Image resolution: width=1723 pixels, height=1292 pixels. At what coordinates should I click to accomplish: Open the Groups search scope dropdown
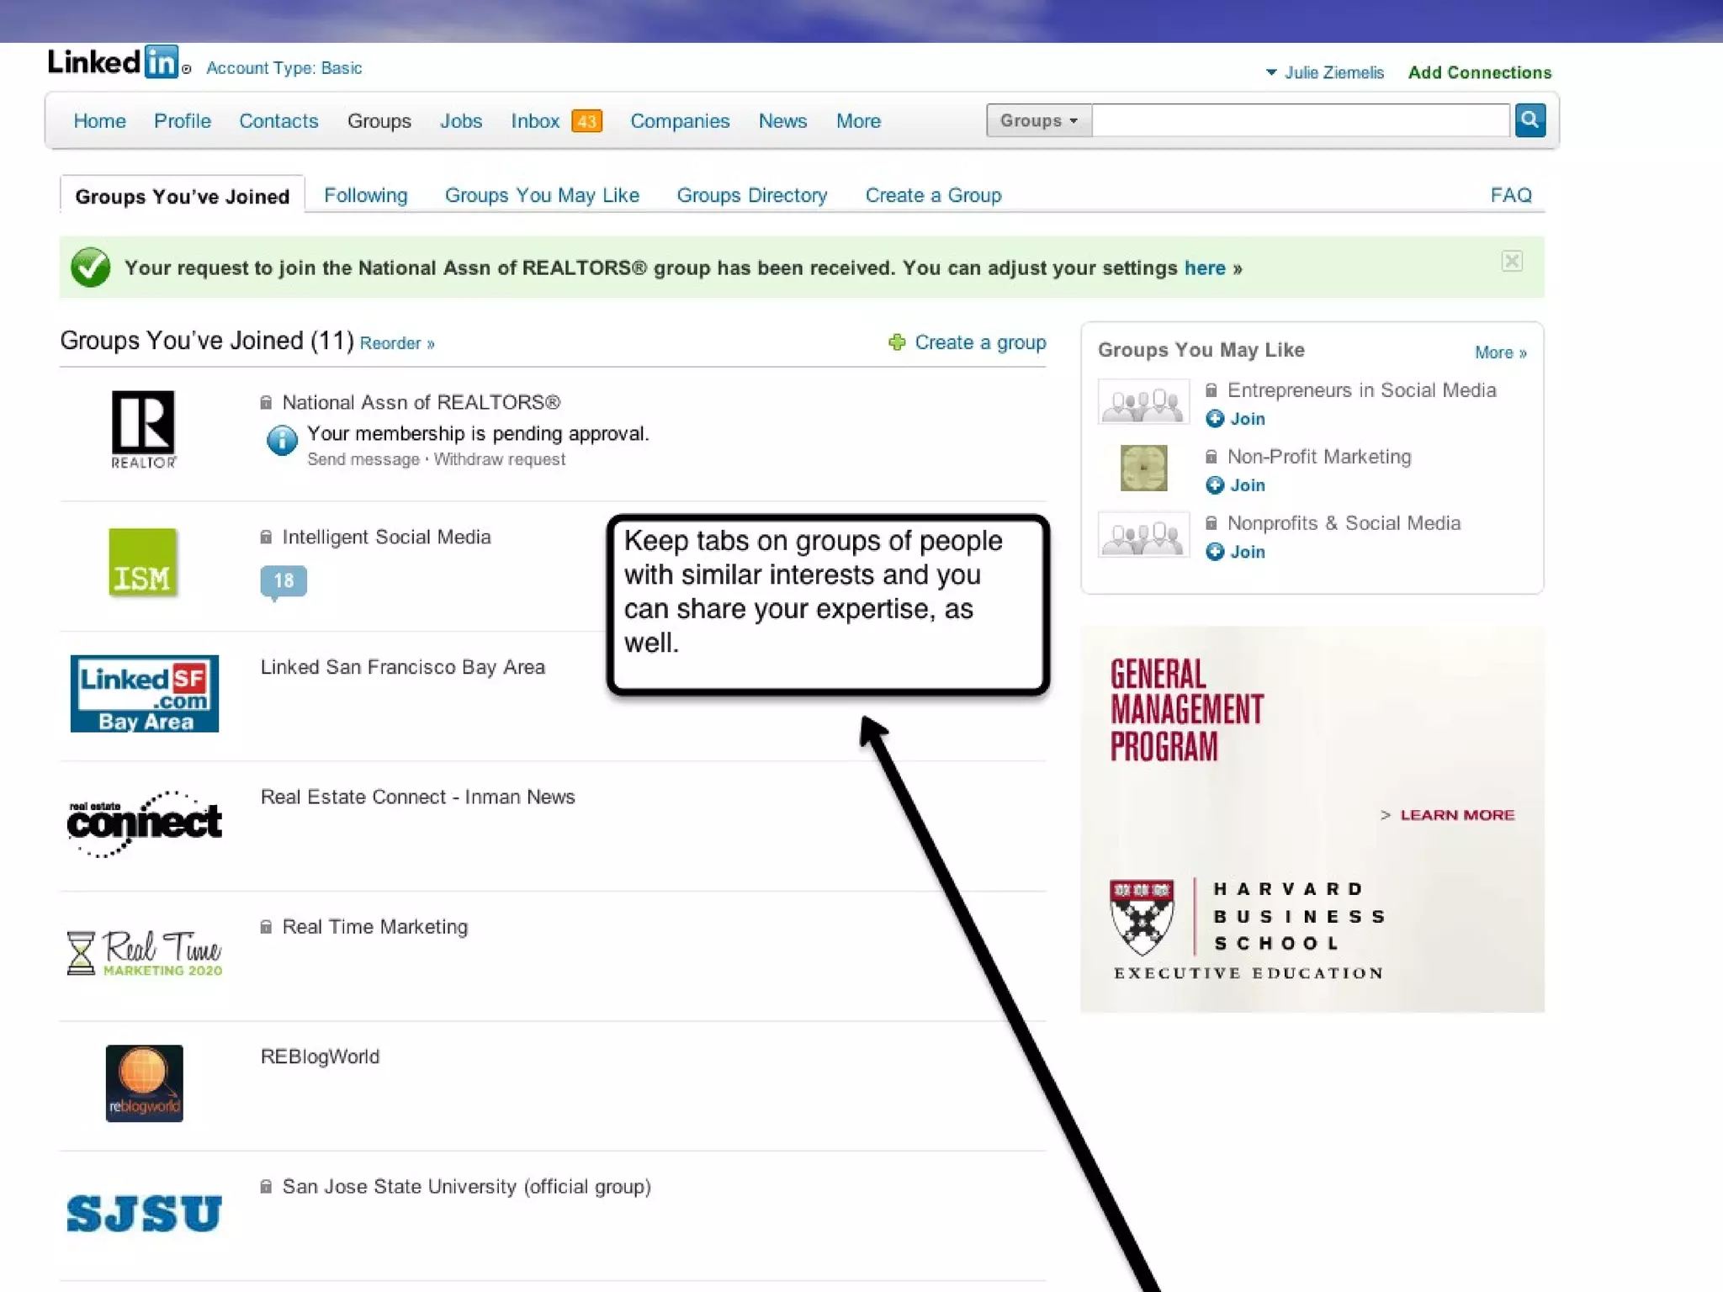1038,120
